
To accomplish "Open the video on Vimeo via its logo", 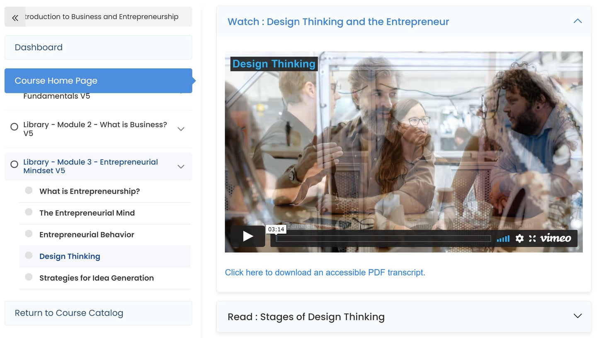I will [x=556, y=238].
